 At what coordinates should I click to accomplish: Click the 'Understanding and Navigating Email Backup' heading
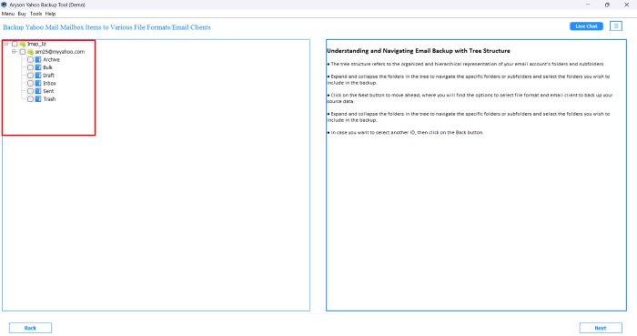click(419, 51)
